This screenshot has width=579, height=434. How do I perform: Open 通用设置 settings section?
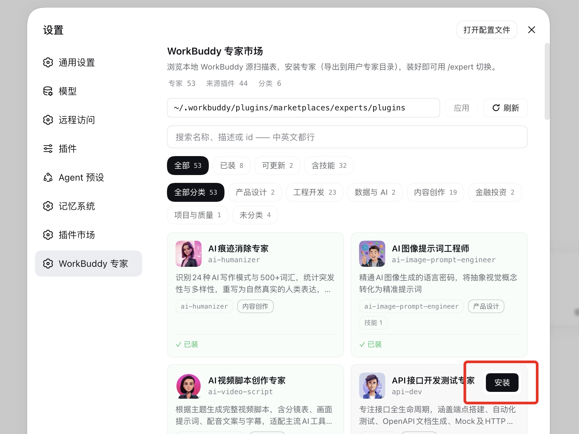pos(89,62)
